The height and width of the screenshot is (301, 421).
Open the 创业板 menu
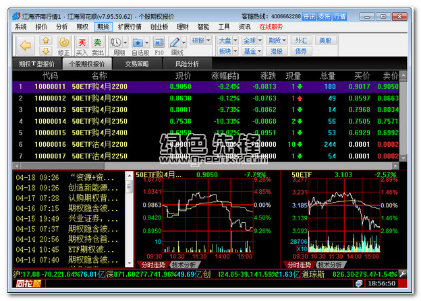coord(159,27)
